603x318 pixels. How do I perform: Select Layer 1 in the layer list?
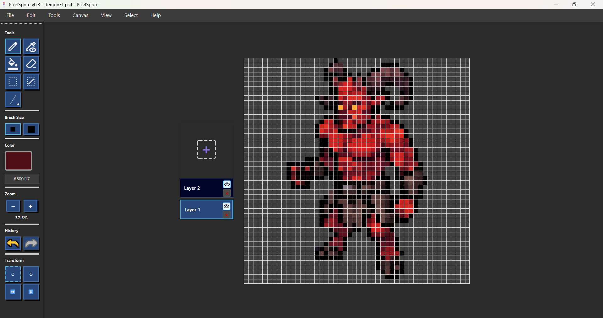(206, 210)
